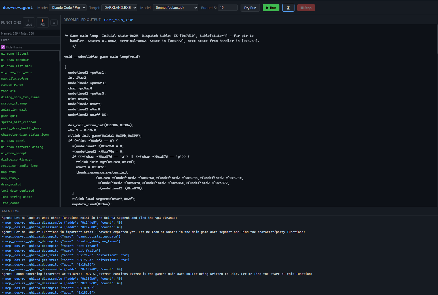Click log entry decompile addr 0x183e0
This screenshot has height=295, width=438.
[48, 292]
